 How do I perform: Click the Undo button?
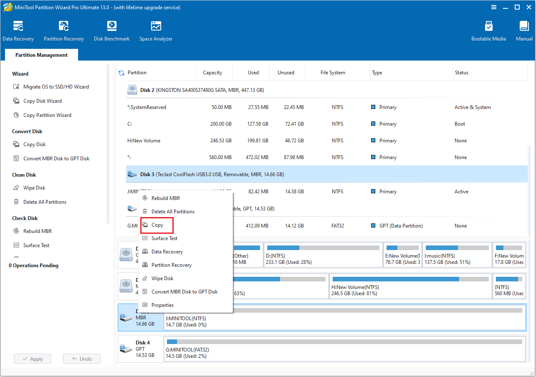pos(81,358)
